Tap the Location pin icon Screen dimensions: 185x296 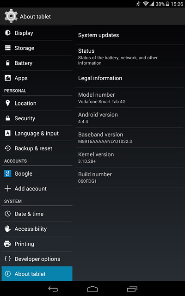pos(8,103)
